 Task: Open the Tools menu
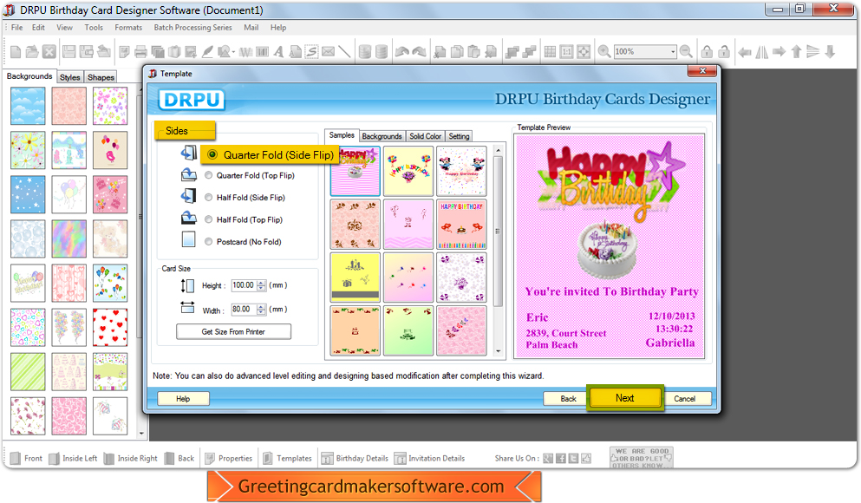94,28
